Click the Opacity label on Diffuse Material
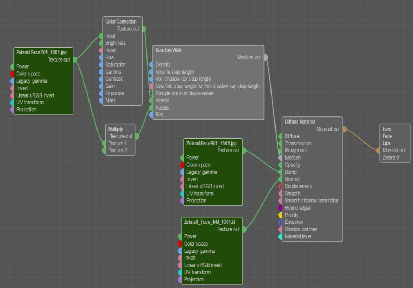Image resolution: width=413 pixels, height=288 pixels. [292, 165]
